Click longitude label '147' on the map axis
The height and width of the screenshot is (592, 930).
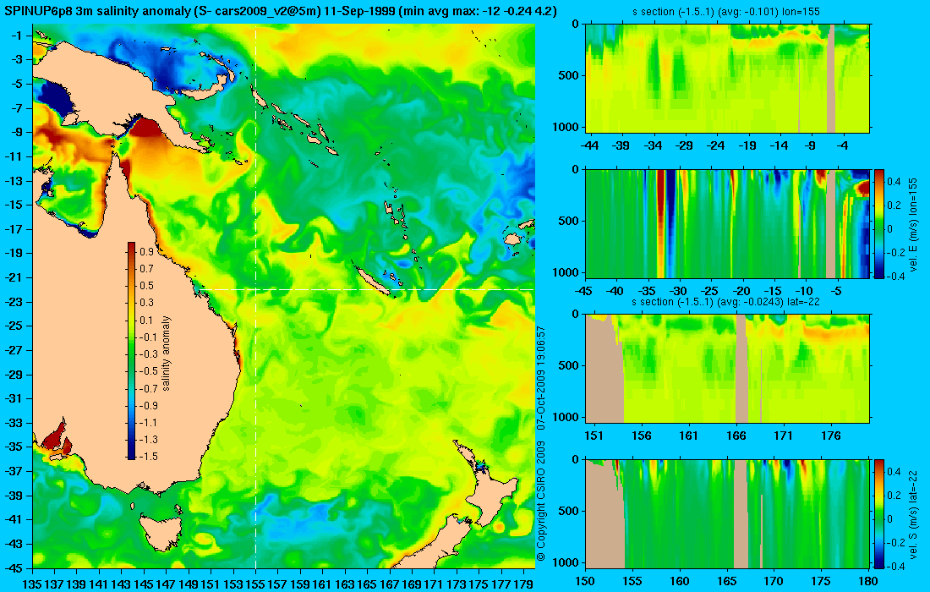click(x=166, y=584)
